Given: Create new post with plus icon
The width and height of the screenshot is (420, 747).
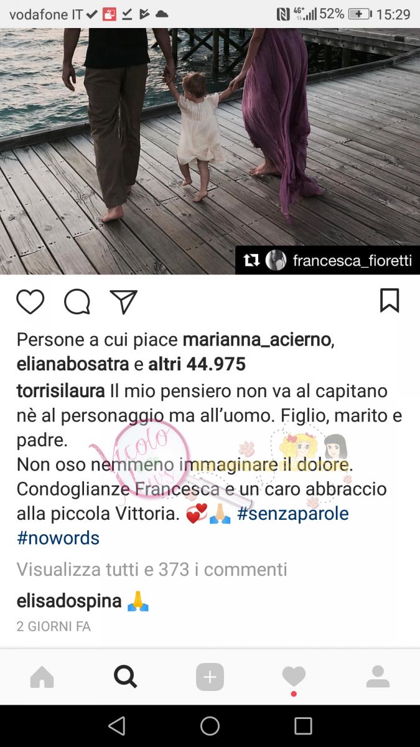Looking at the screenshot, I should [x=210, y=677].
